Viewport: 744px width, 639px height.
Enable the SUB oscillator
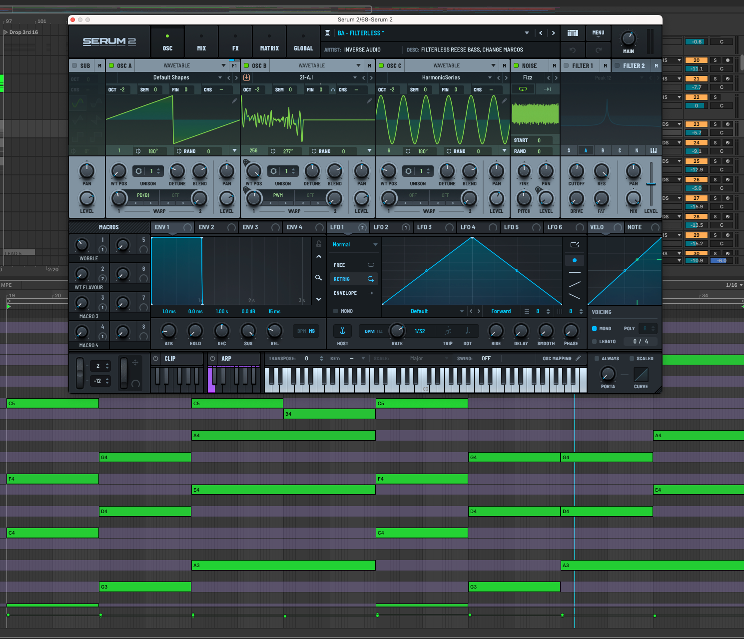[74, 65]
